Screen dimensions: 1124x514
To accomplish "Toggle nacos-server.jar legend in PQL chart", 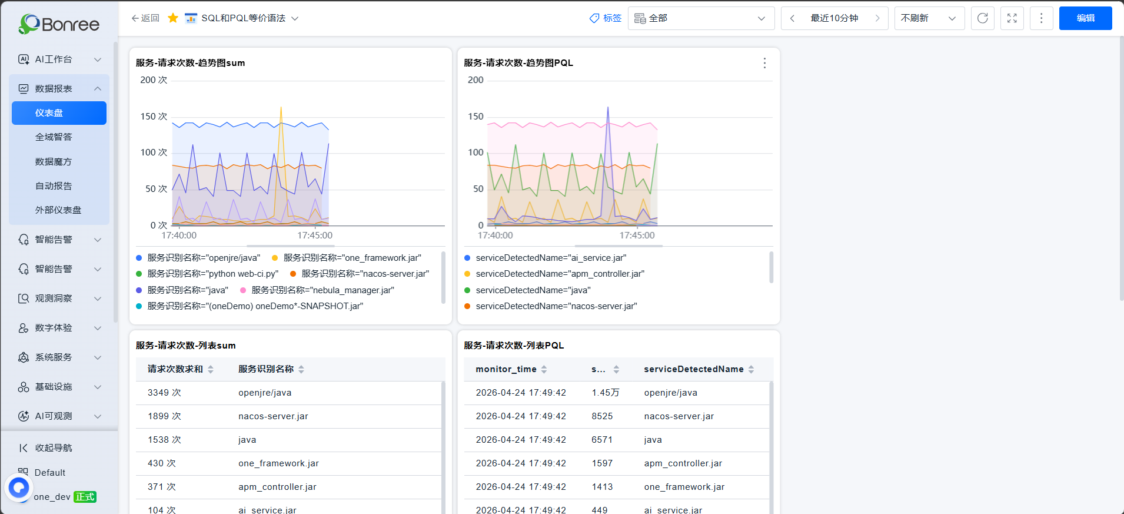I will 551,306.
